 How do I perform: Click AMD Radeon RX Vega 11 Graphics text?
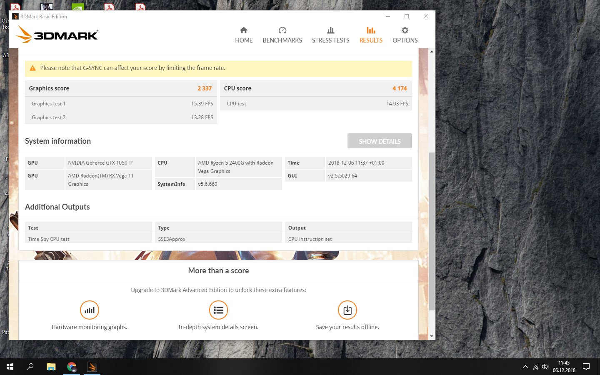tap(101, 180)
